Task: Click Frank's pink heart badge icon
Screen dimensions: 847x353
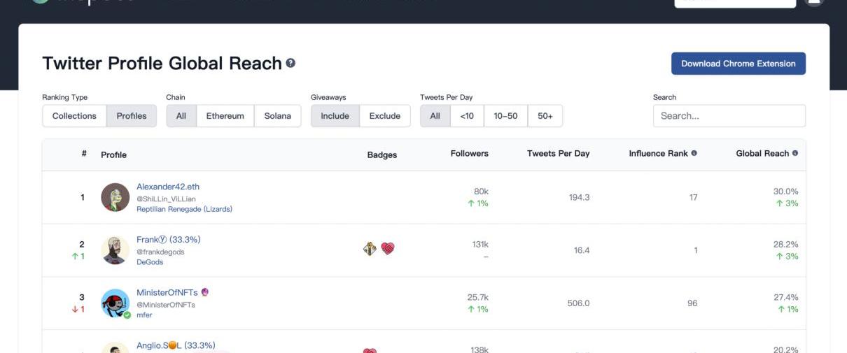Action: [388, 248]
